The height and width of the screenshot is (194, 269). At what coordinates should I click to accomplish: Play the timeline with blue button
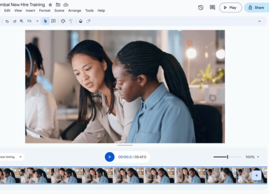pos(110,157)
